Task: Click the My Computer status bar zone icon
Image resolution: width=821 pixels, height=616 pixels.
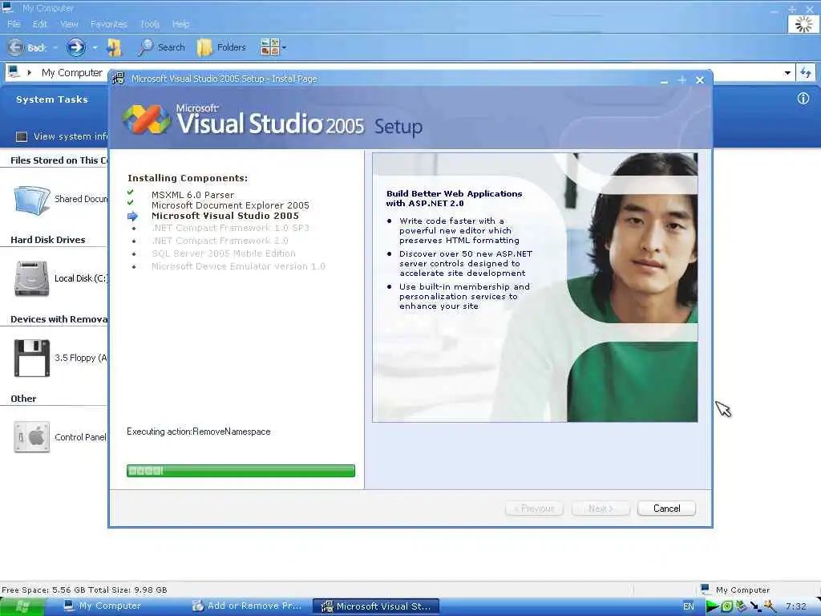Action: (x=705, y=590)
